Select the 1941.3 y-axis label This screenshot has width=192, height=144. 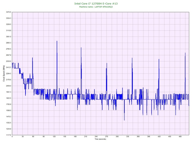click(x=9, y=92)
